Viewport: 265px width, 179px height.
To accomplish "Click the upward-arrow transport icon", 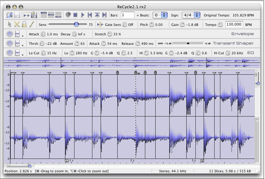I will tap(97, 15).
